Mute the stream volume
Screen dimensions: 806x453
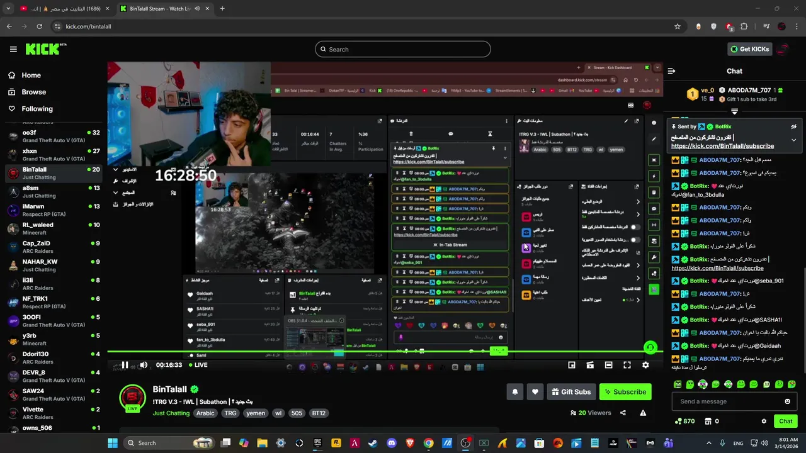coord(144,365)
